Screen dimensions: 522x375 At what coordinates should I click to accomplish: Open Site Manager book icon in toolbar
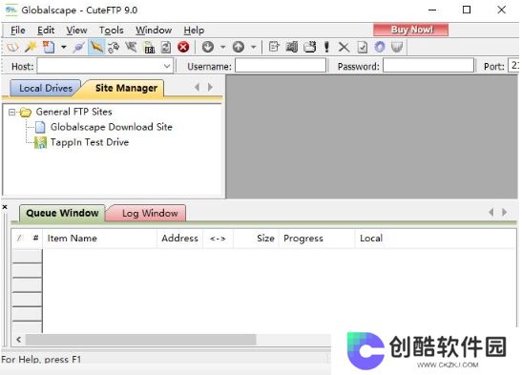tap(12, 47)
